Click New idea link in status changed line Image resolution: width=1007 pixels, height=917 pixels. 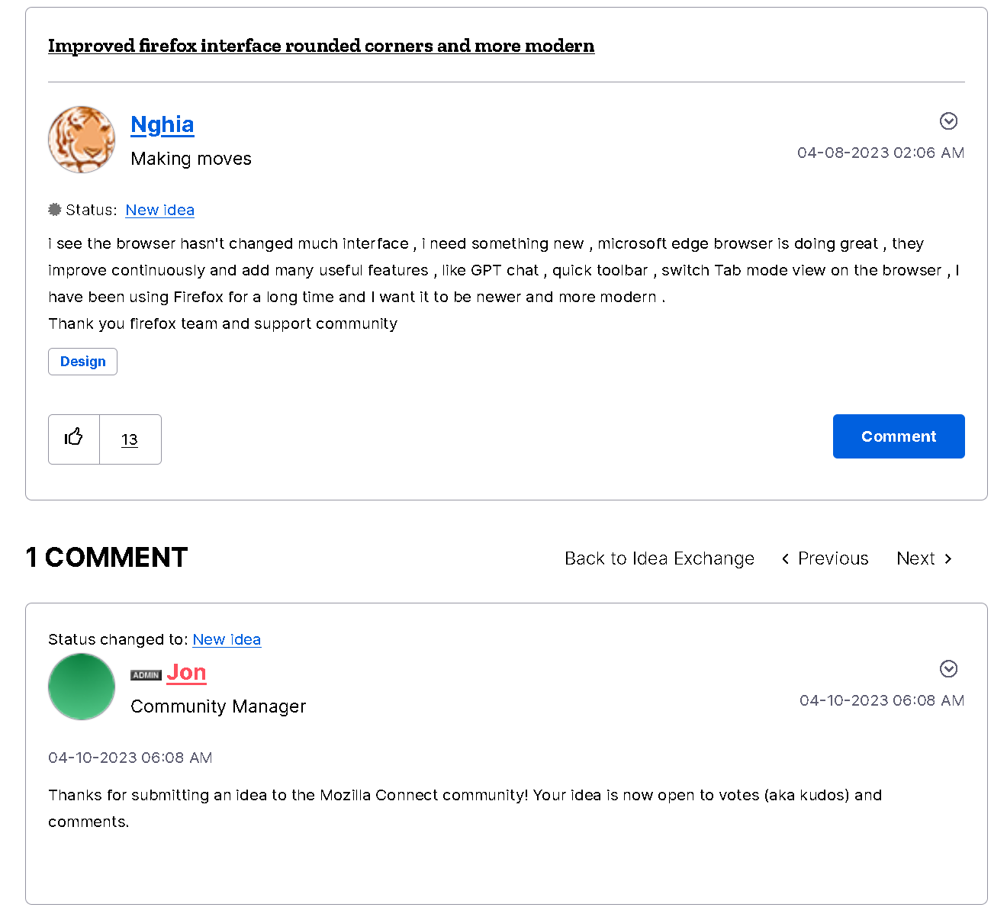(227, 639)
